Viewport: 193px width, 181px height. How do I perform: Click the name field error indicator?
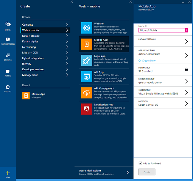click(x=187, y=30)
